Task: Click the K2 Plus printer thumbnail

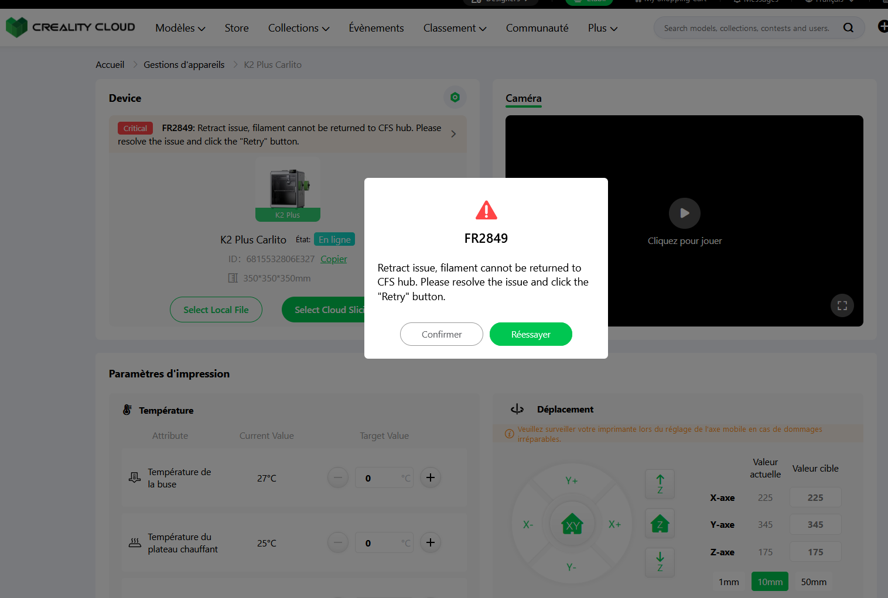Action: (288, 189)
